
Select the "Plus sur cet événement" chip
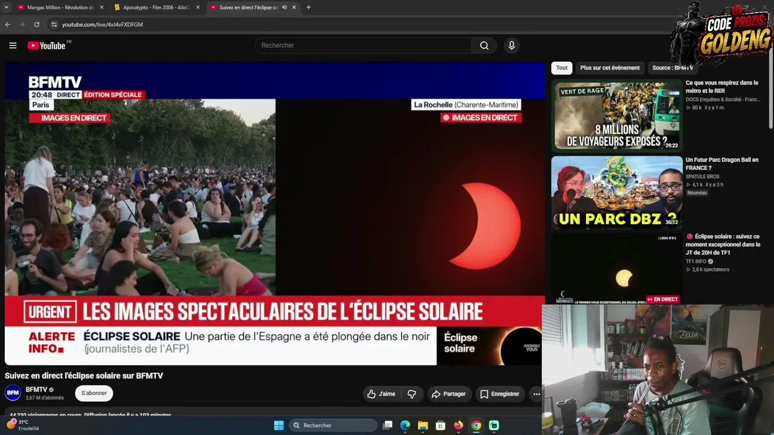pos(610,68)
